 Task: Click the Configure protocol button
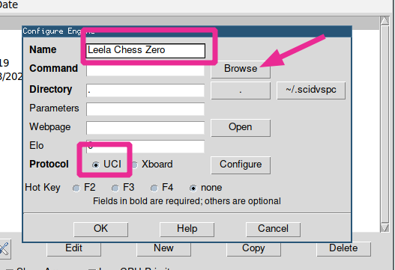tap(241, 165)
